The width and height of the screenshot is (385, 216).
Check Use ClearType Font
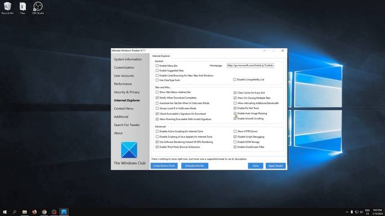pyautogui.click(x=157, y=80)
